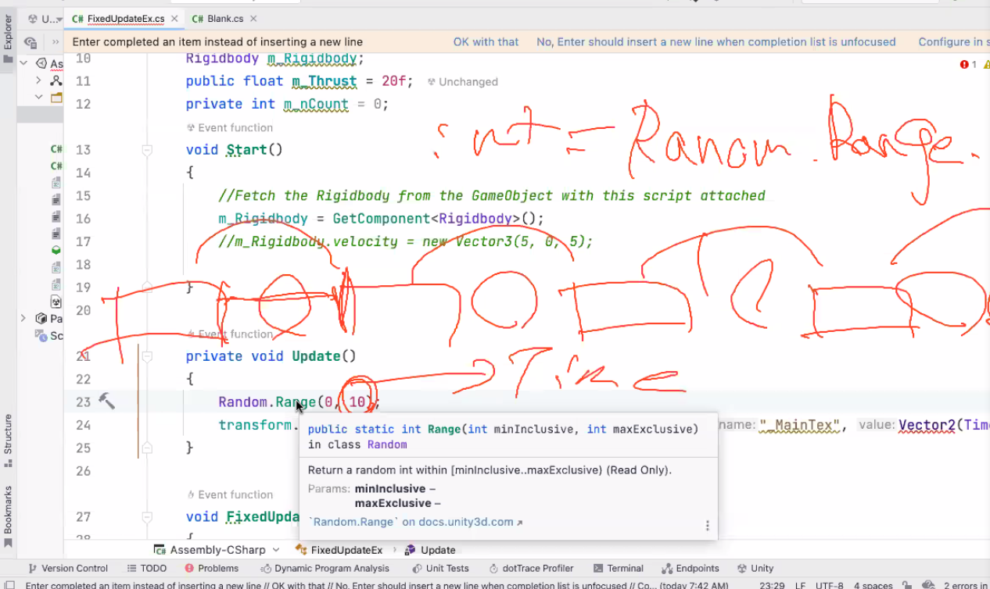Click 'Event function' hint above FixedUpdate
Viewport: 990px width, 589px height.
(x=230, y=494)
